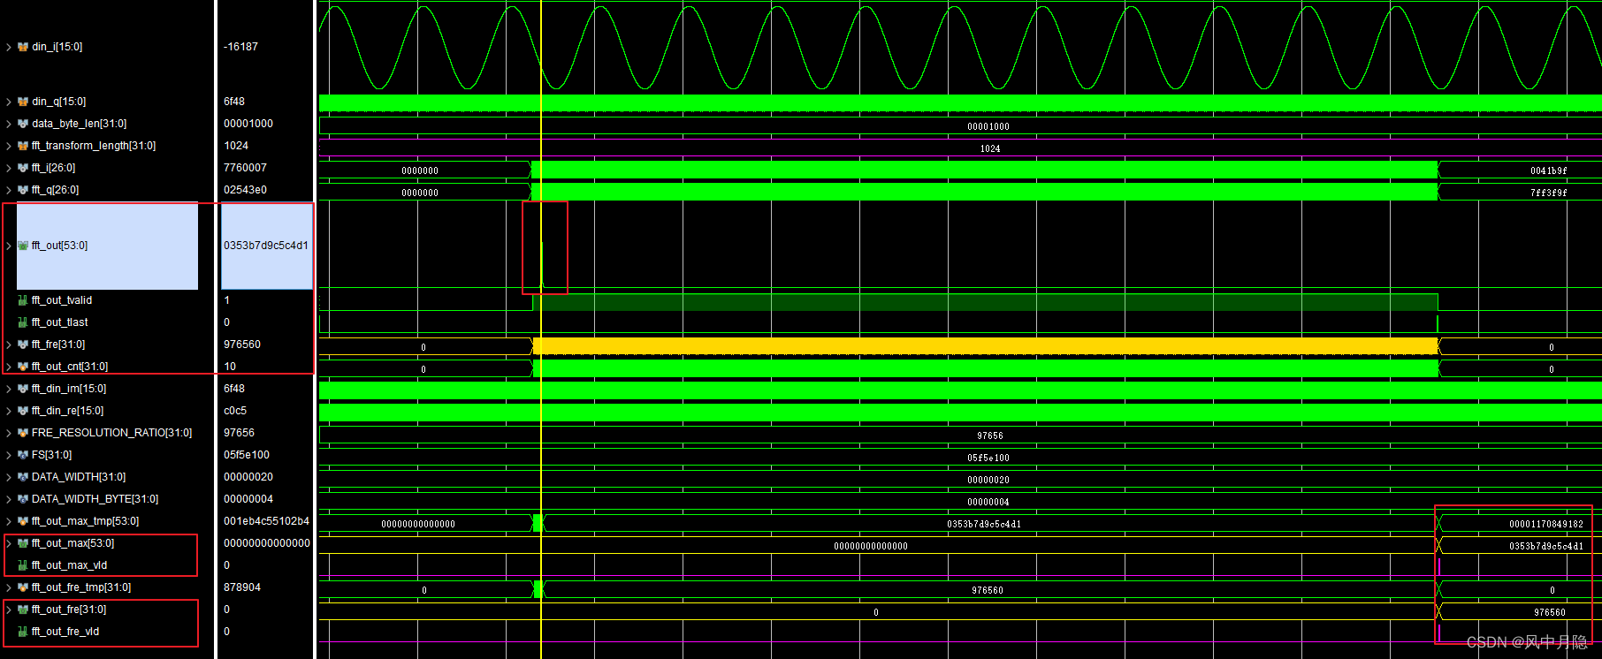Click the din_q[15:0] bus icon
This screenshot has height=659, width=1602.
coord(23,102)
